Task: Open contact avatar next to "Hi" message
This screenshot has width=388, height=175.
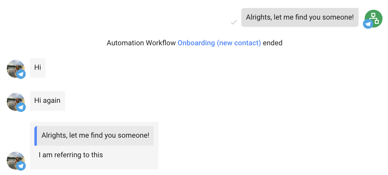Action: [x=14, y=67]
